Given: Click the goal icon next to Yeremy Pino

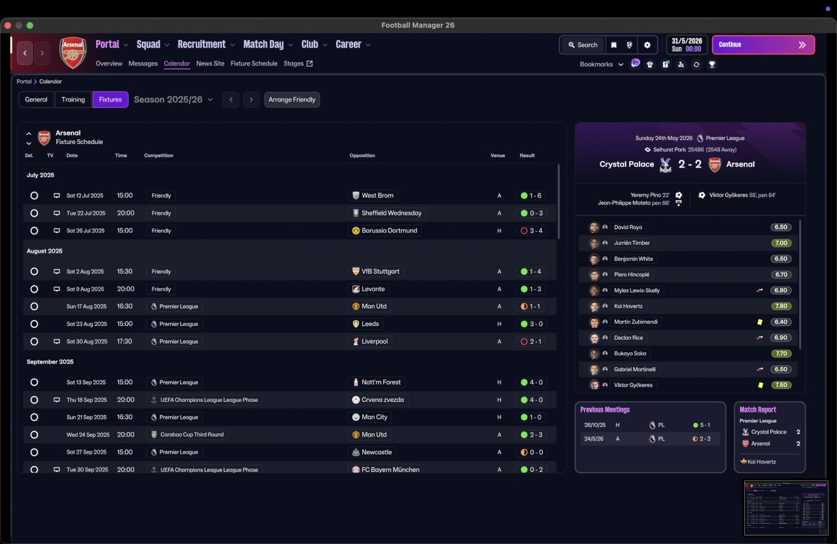Looking at the screenshot, I should point(679,195).
